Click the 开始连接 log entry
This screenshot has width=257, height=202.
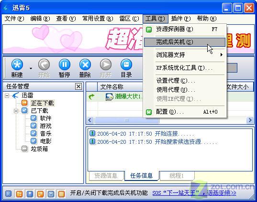142,134
